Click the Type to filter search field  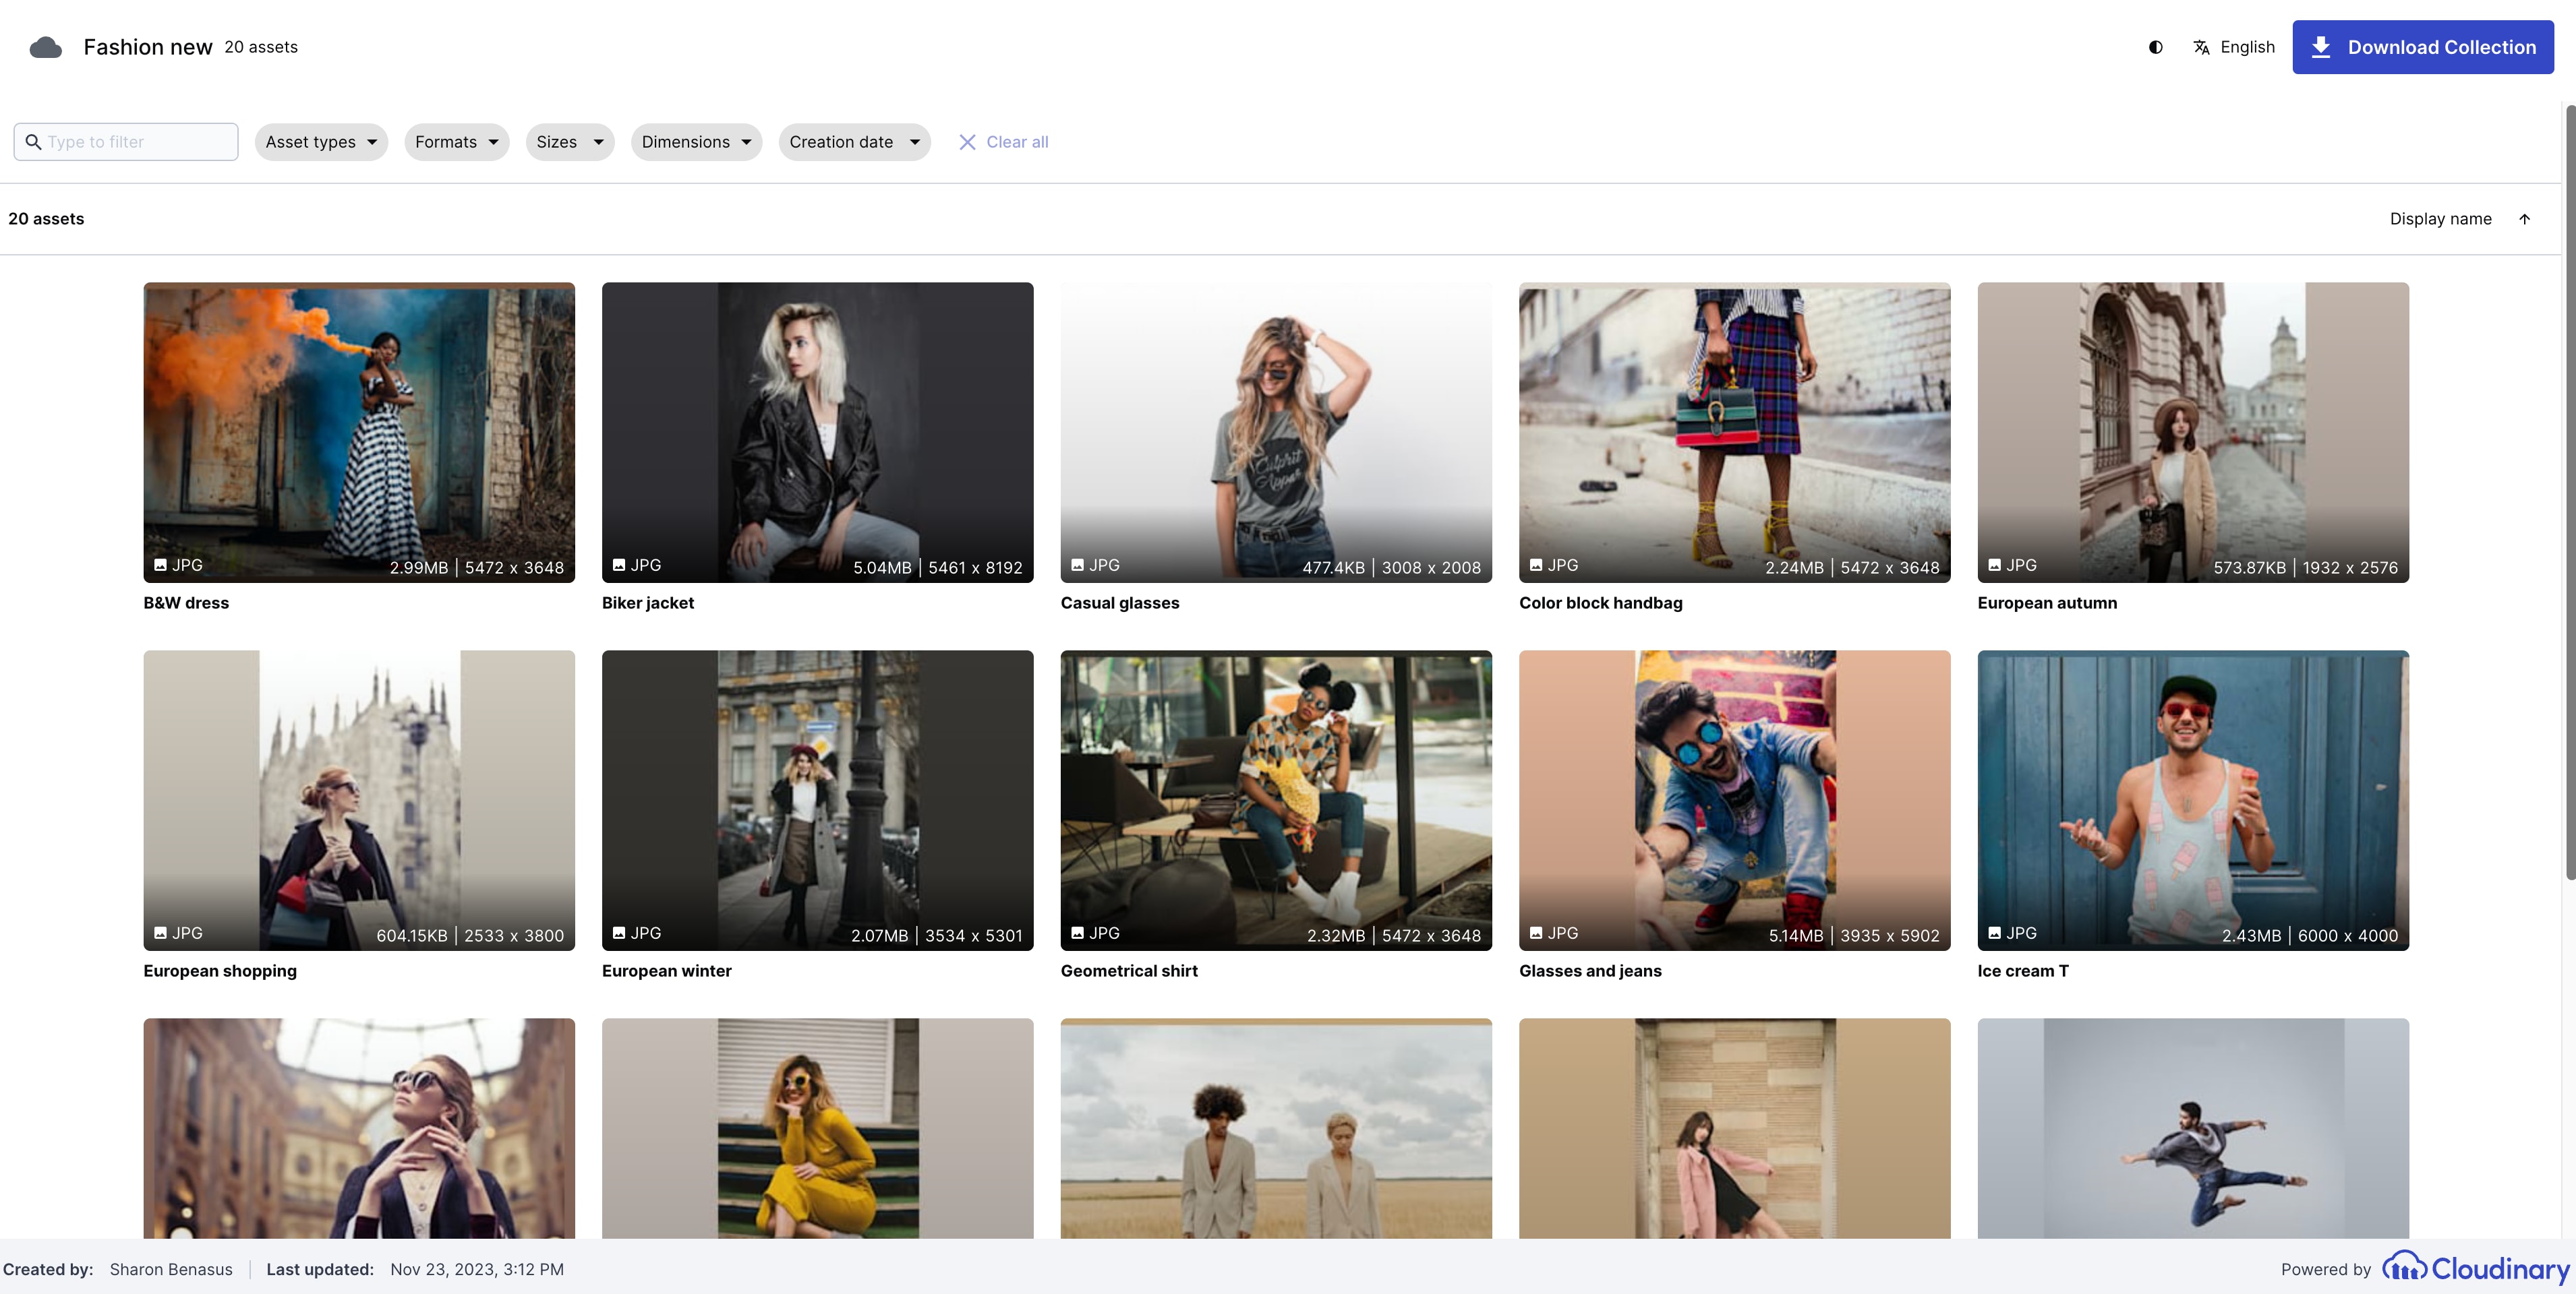[x=126, y=142]
